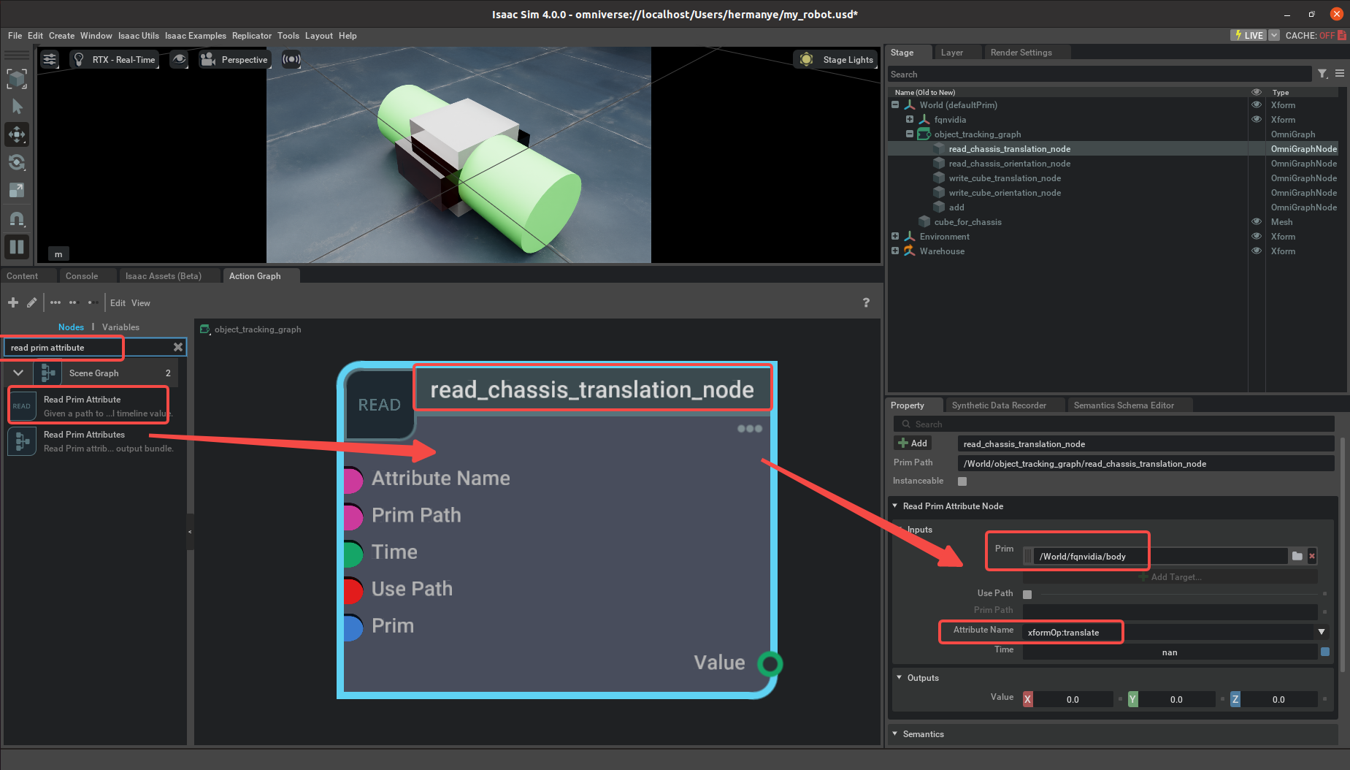1350x770 pixels.
Task: Browse prim target folder icon
Action: (1297, 556)
